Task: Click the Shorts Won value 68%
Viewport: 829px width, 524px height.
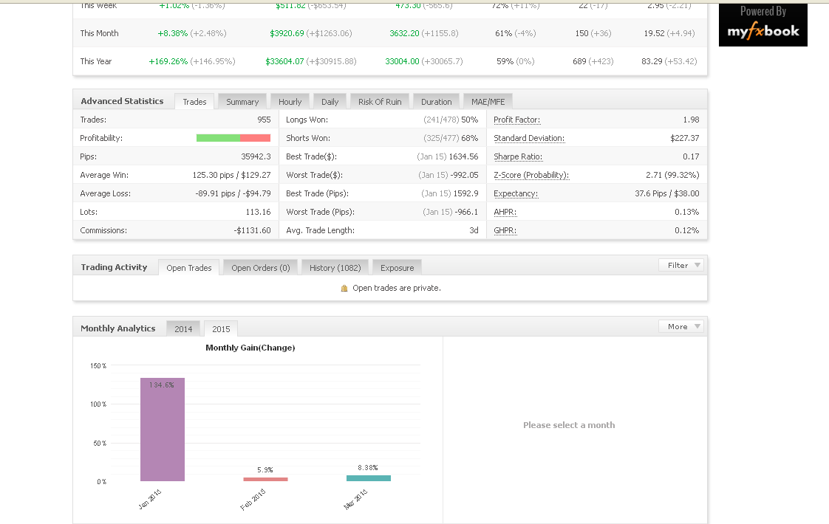Action: click(469, 139)
